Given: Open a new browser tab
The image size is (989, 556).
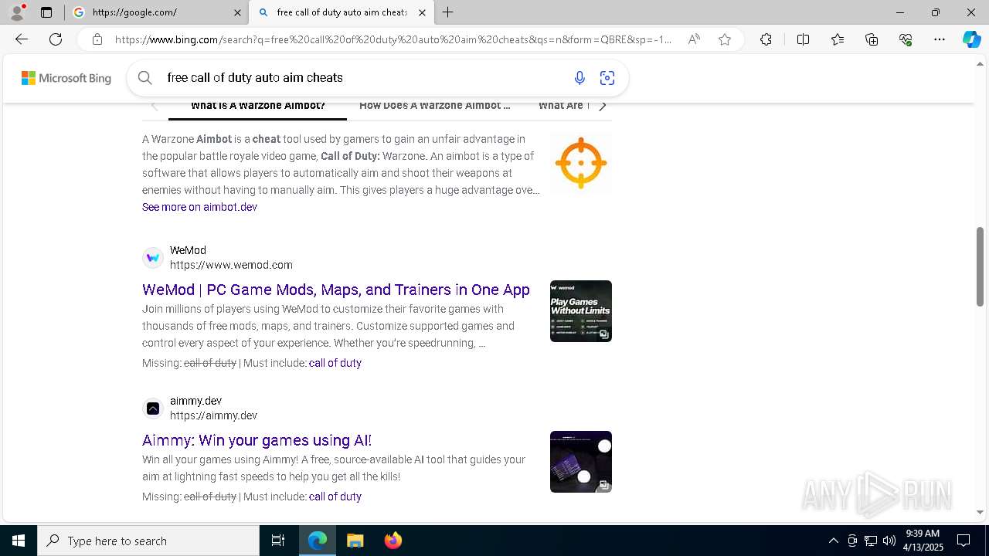Looking at the screenshot, I should (x=448, y=12).
